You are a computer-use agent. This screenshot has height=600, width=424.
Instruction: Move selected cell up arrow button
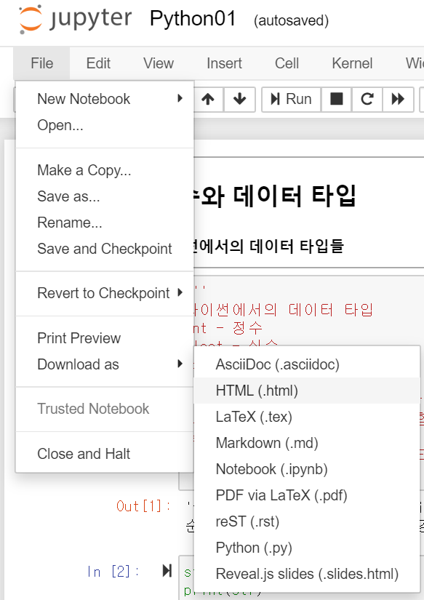pyautogui.click(x=208, y=99)
